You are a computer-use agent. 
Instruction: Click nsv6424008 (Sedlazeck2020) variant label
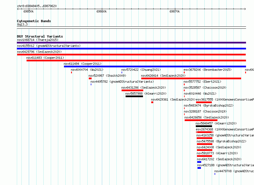click(219, 147)
